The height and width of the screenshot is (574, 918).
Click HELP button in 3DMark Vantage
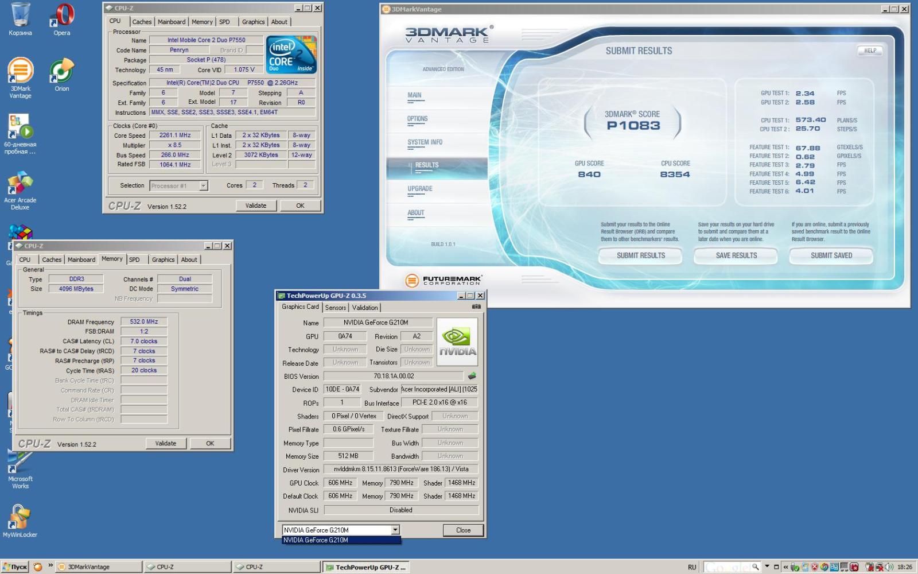coord(870,51)
